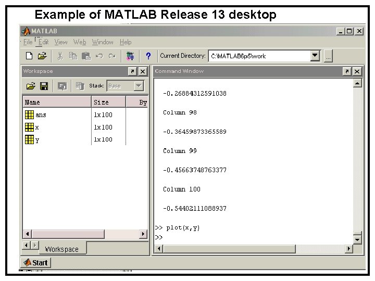Screen dimensions: 375x281
Task: Select the Workspace tab at bottom
Action: point(61,249)
